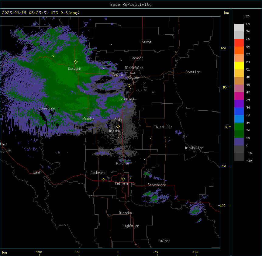Select the RockyMH label
This screenshot has height=256, width=262.
click(x=74, y=69)
